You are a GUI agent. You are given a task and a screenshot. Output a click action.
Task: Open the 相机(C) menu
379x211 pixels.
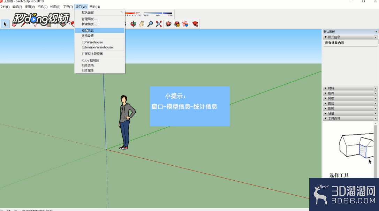point(43,7)
